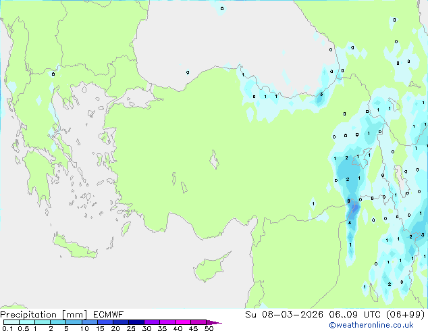Screen dimensions: 428x331
Task: Click the 10–15 mm legend color band
Action: (x=89, y=322)
